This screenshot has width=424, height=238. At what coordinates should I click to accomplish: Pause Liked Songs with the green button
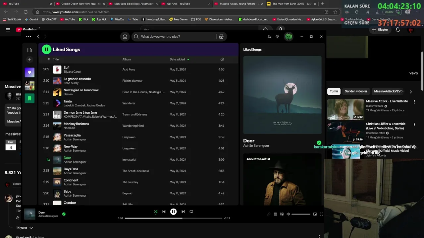click(46, 50)
